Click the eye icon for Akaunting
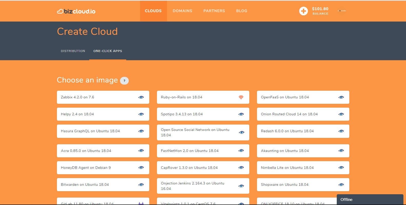406x205 pixels. click(x=341, y=151)
